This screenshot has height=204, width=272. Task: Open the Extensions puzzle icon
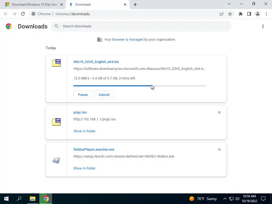click(x=241, y=14)
